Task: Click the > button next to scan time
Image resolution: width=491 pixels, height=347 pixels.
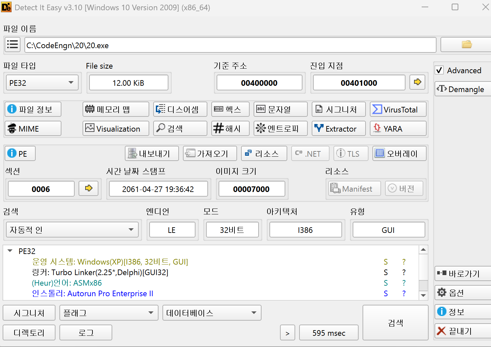Action: [x=288, y=332]
